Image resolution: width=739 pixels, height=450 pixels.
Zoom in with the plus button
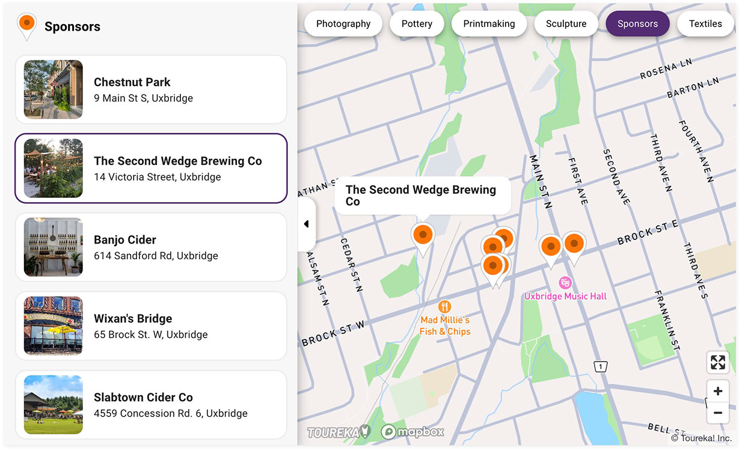[717, 392]
